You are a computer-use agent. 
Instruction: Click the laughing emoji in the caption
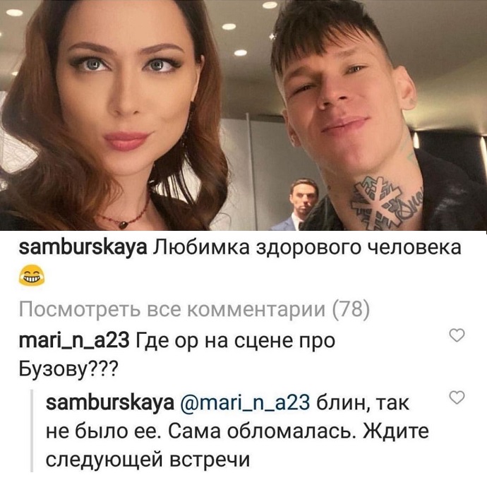tap(31, 275)
